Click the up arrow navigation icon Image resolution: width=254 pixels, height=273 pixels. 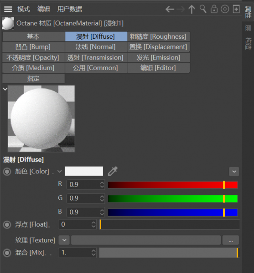click(x=192, y=9)
